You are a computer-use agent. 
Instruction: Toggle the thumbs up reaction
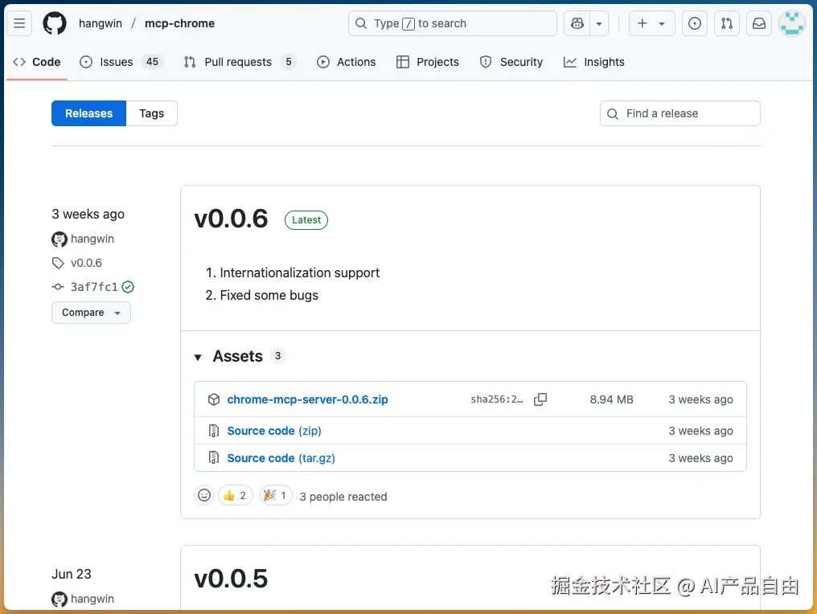236,495
